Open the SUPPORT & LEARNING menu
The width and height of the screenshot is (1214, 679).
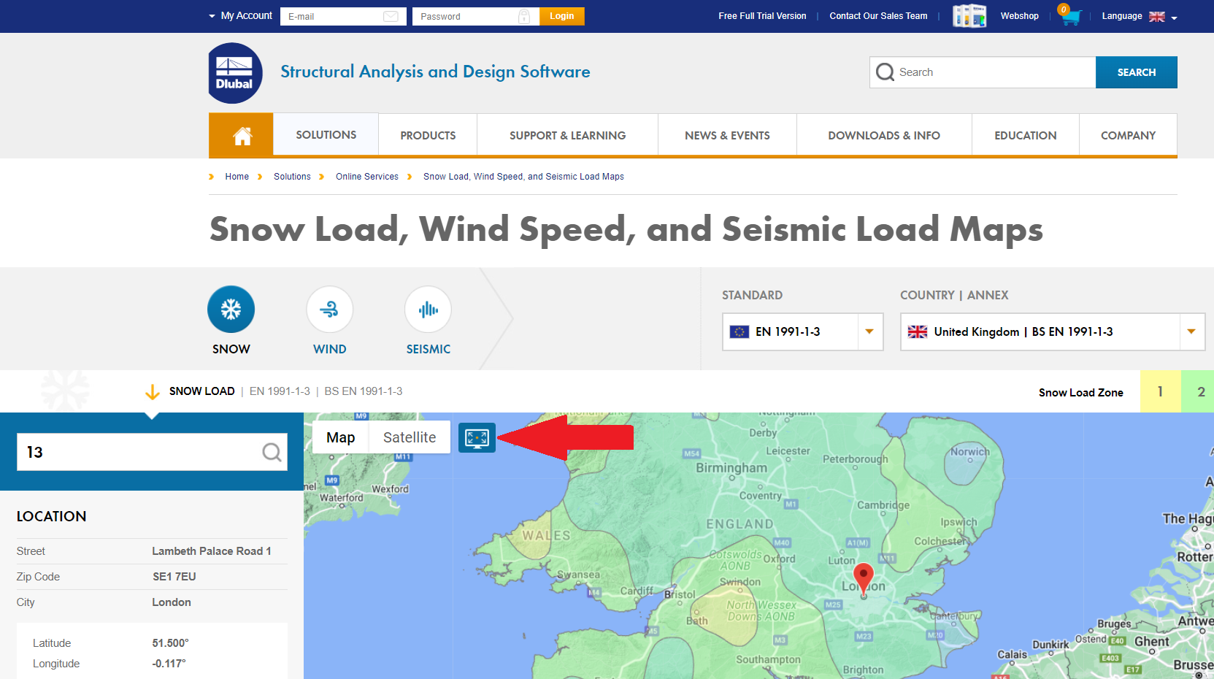[568, 135]
